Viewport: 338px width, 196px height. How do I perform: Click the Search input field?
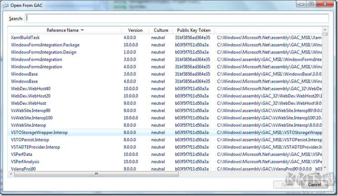coord(177,18)
